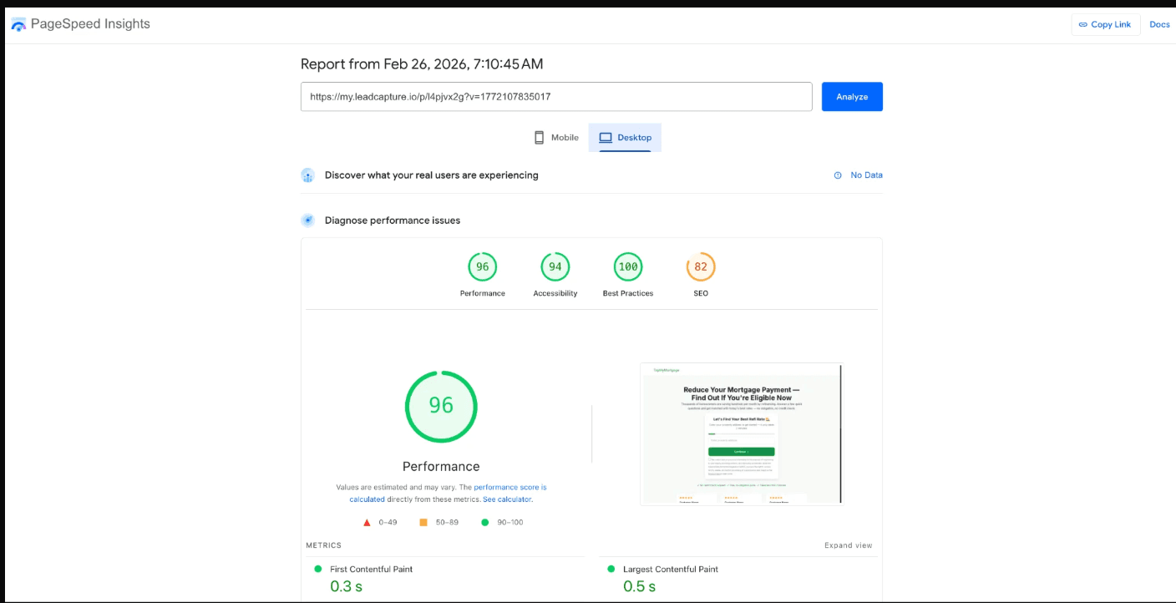Click the phone icon on the Mobile tab

(x=539, y=137)
